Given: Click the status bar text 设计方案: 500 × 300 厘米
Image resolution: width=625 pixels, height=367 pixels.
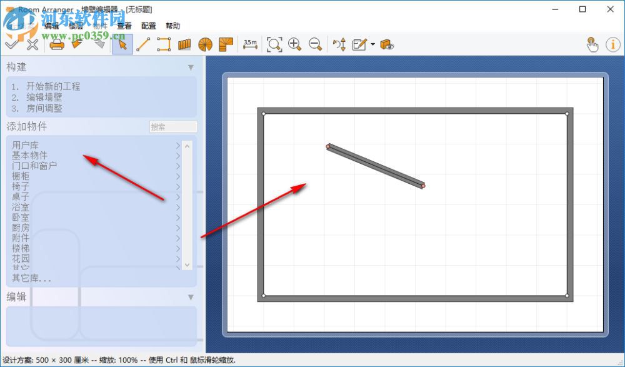Looking at the screenshot, I should [46, 360].
